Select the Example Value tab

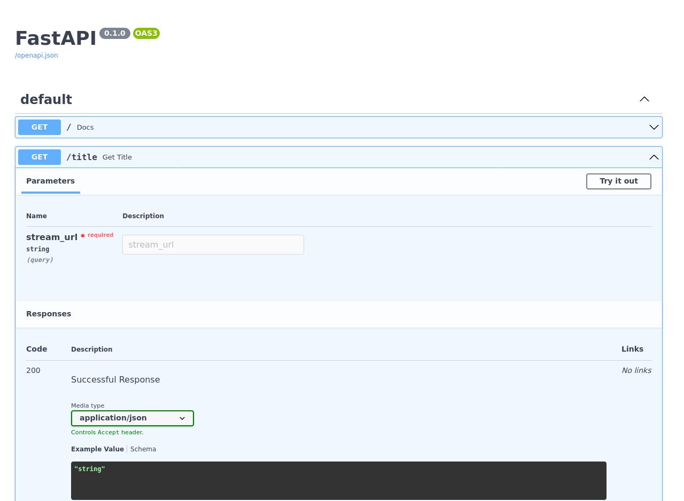[97, 449]
